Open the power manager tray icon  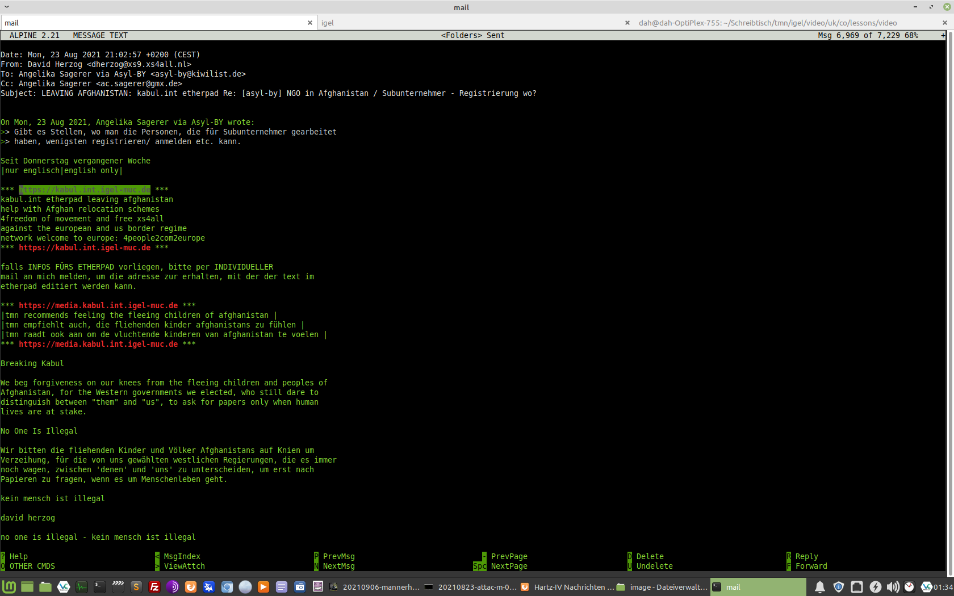click(875, 587)
